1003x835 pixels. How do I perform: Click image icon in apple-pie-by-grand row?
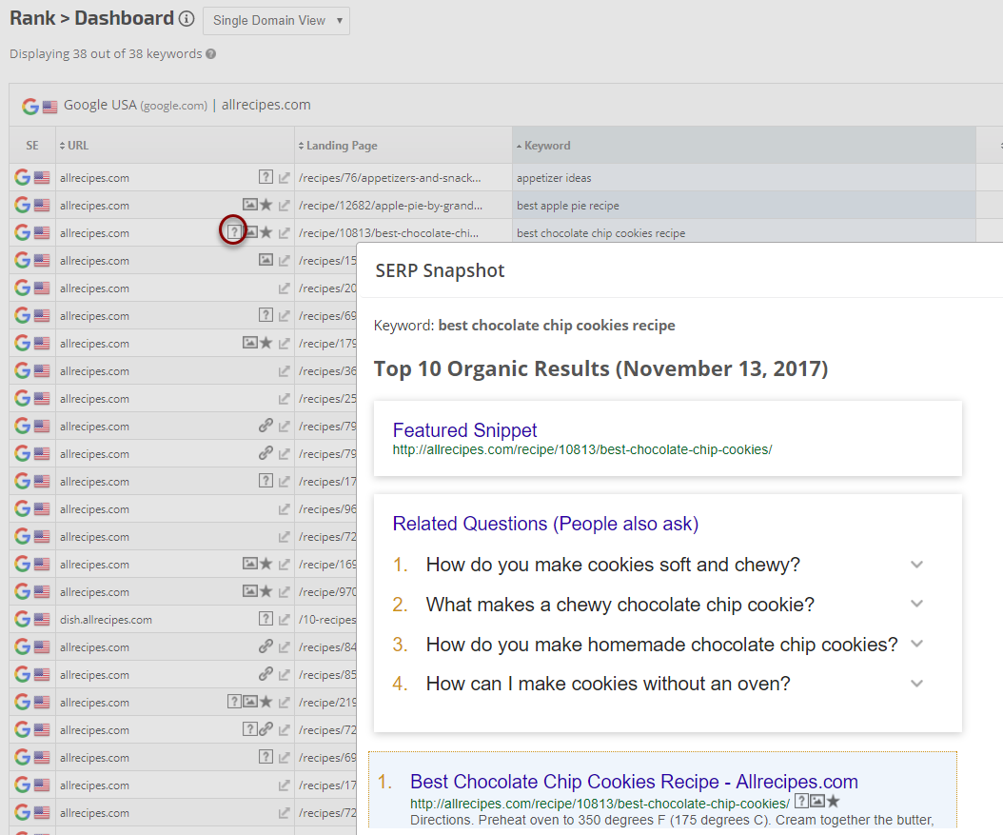pyautogui.click(x=250, y=204)
